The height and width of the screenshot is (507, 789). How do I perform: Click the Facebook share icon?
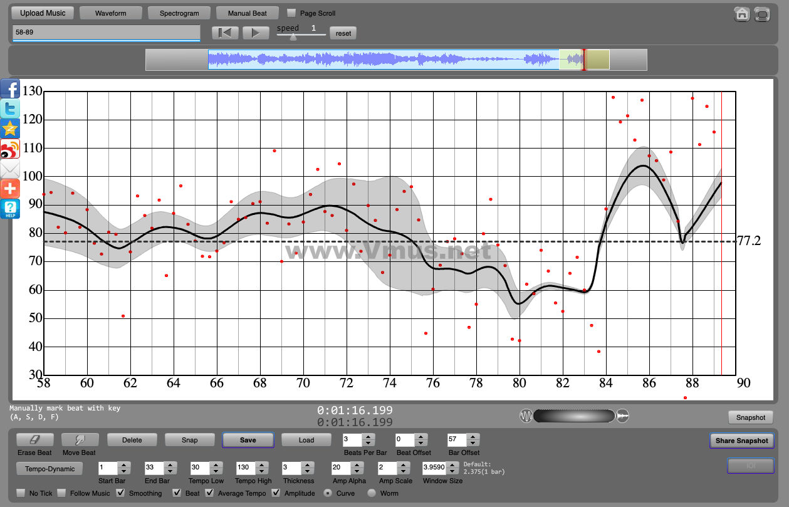(10, 90)
